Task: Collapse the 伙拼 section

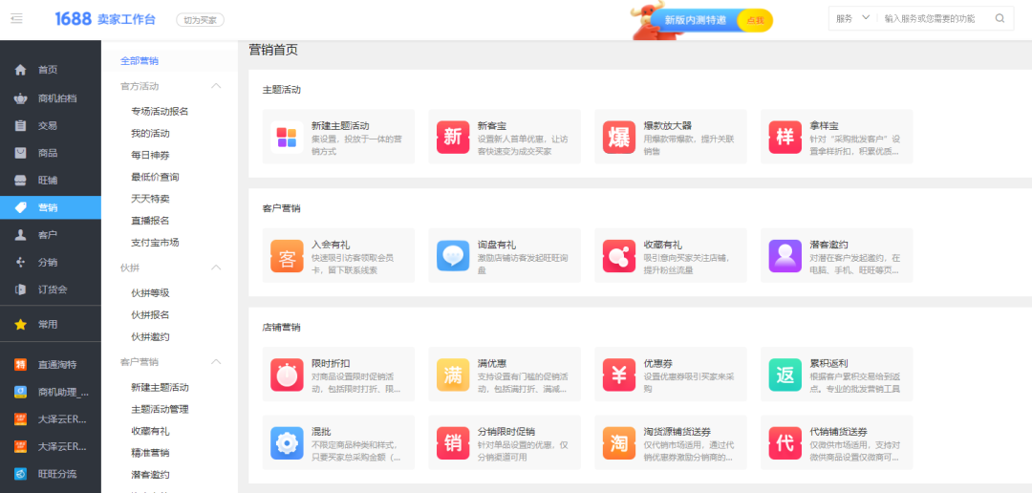Action: (216, 268)
